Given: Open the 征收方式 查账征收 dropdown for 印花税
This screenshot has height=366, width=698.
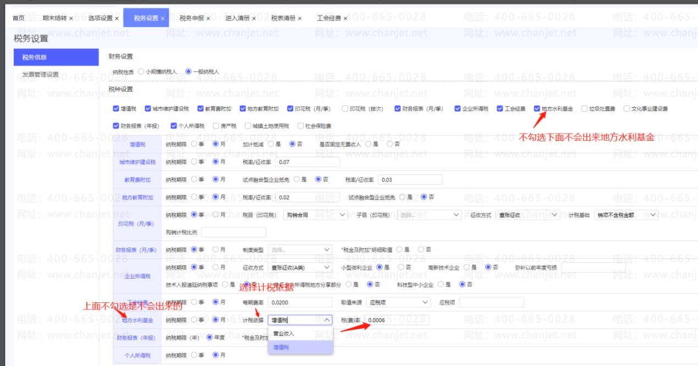Looking at the screenshot, I should pos(527,215).
